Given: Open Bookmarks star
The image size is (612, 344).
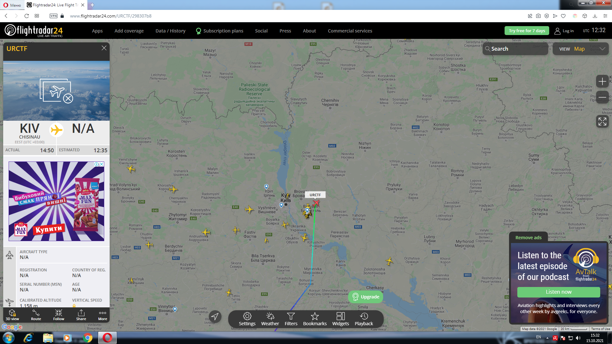Looking at the screenshot, I should (315, 319).
